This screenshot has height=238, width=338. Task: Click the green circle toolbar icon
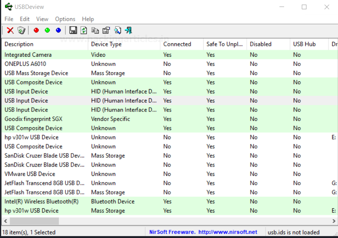coord(47,30)
